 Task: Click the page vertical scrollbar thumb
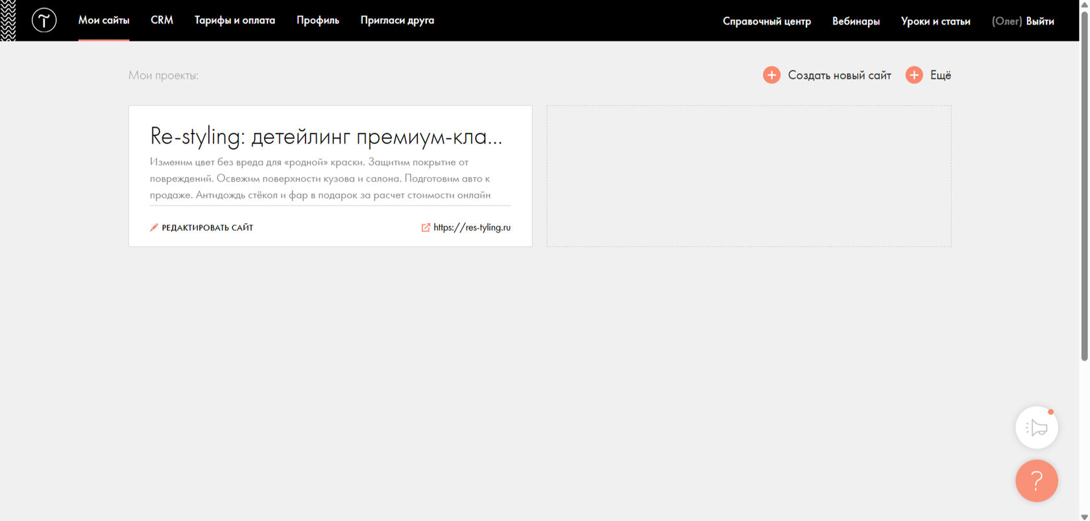tap(1084, 186)
